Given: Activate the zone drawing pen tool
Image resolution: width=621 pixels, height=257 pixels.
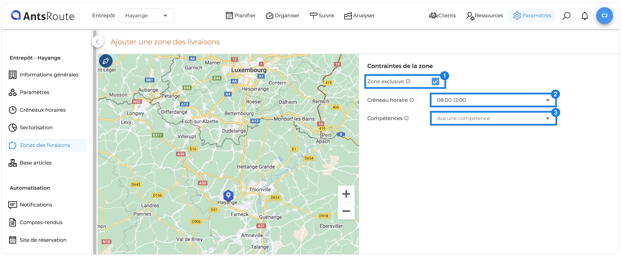Looking at the screenshot, I should (x=106, y=61).
